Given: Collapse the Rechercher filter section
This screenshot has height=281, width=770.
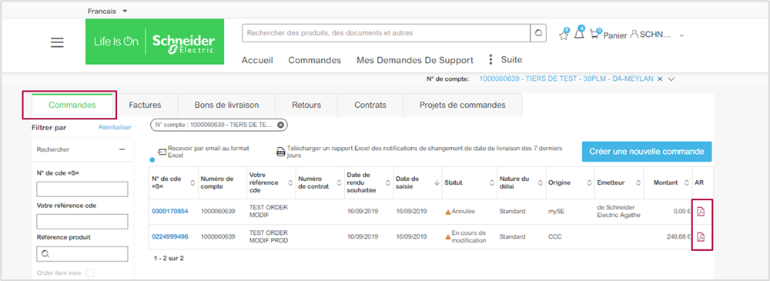Looking at the screenshot, I should (x=122, y=149).
